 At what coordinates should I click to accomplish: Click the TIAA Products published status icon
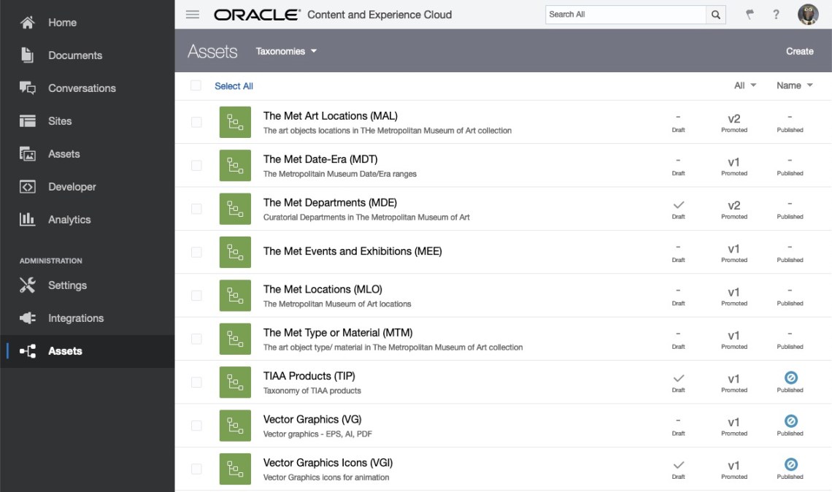click(x=790, y=378)
